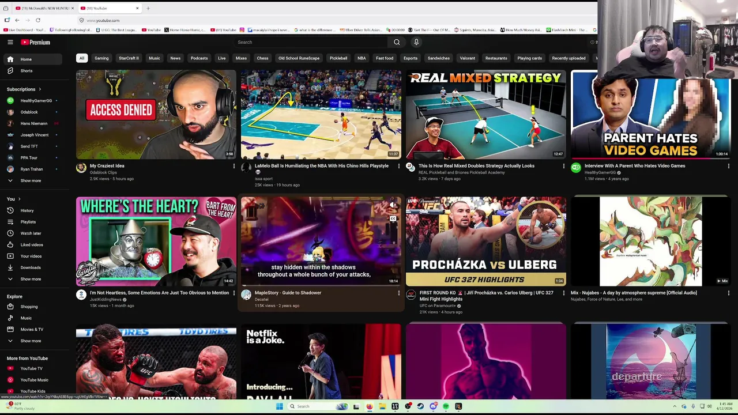Open PPA Tour subscription

point(33,157)
